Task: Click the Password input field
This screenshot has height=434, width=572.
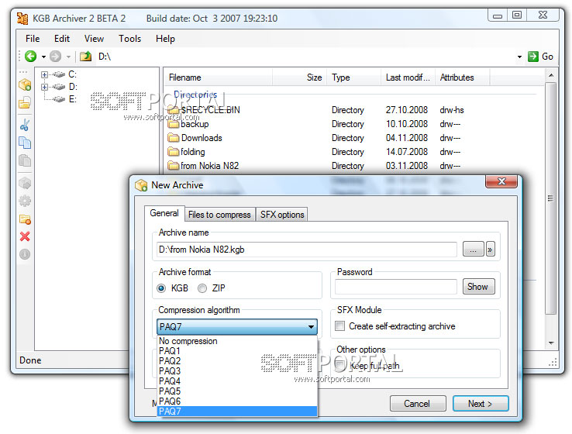Action: (x=396, y=287)
